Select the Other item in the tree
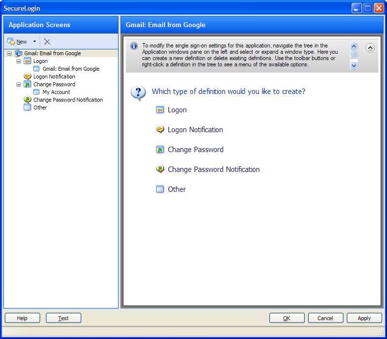This screenshot has width=387, height=339. (40, 108)
